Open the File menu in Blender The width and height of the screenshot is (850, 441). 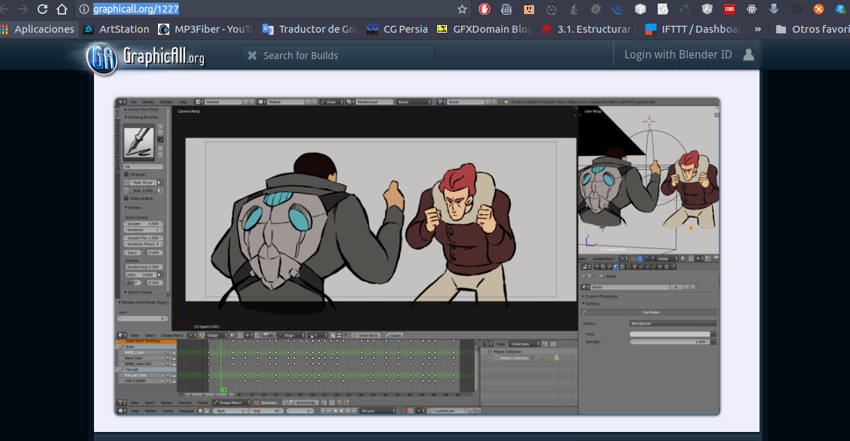134,102
